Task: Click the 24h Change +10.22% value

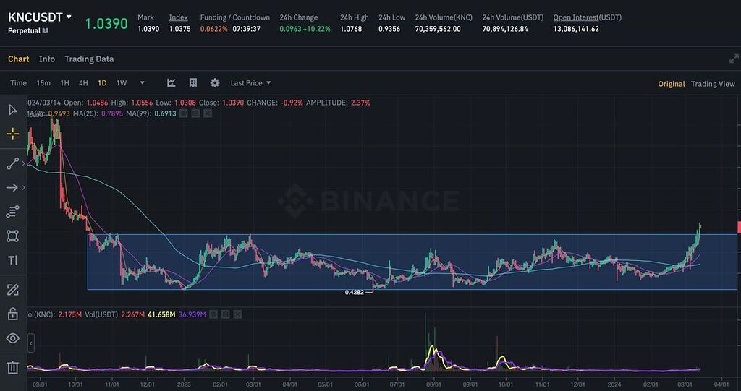Action: pos(317,29)
